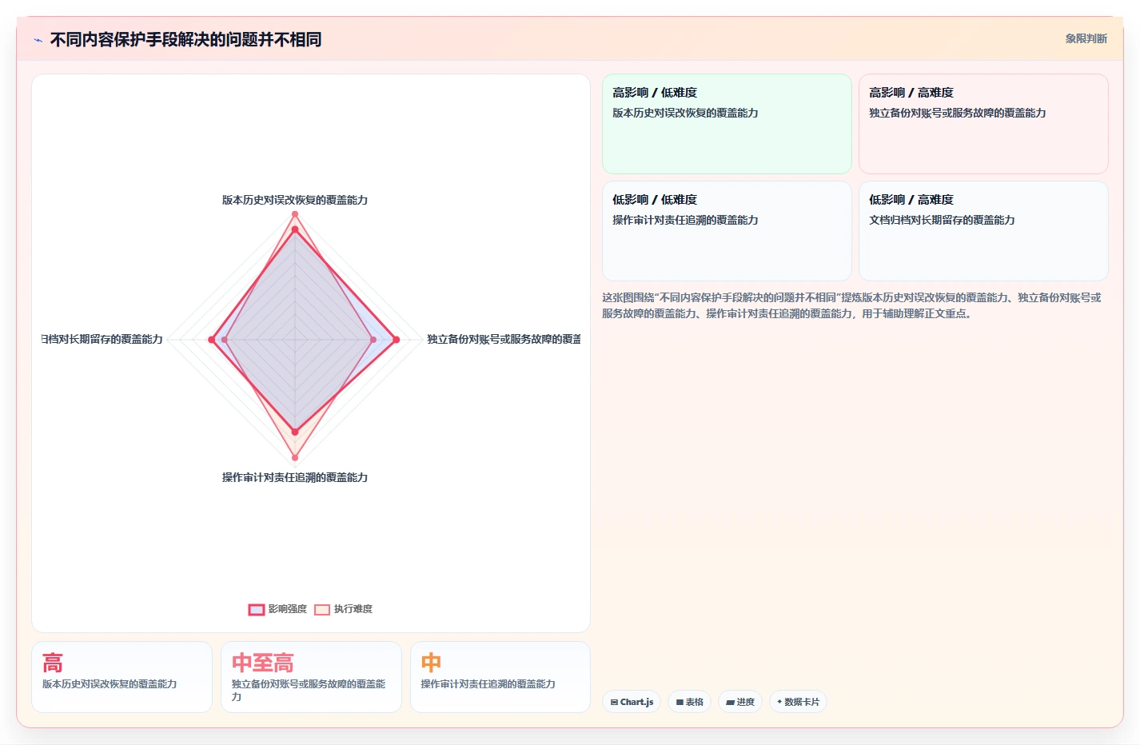This screenshot has height=745, width=1140.
Task: Click the 象限判断 label in header
Action: point(1086,38)
